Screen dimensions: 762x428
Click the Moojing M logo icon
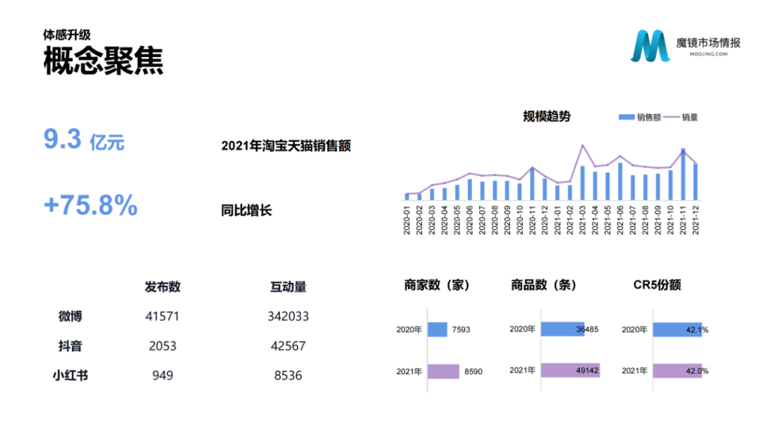[651, 46]
